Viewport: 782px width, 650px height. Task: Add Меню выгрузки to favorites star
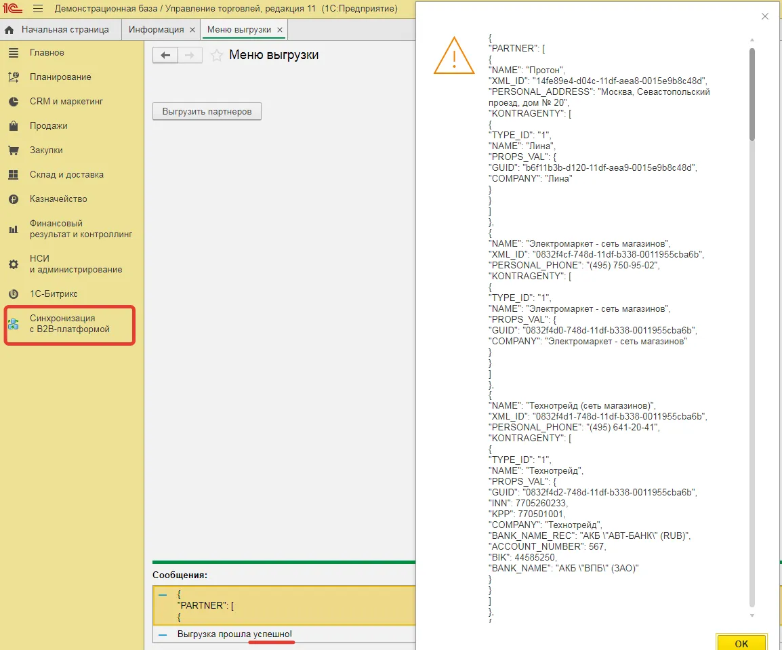(216, 55)
